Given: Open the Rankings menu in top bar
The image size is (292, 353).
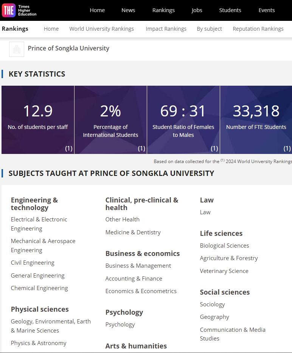Looking at the screenshot, I should point(163,10).
